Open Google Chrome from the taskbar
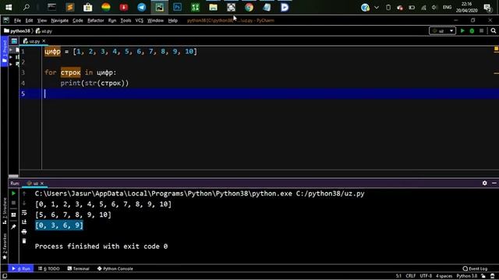 point(249,7)
